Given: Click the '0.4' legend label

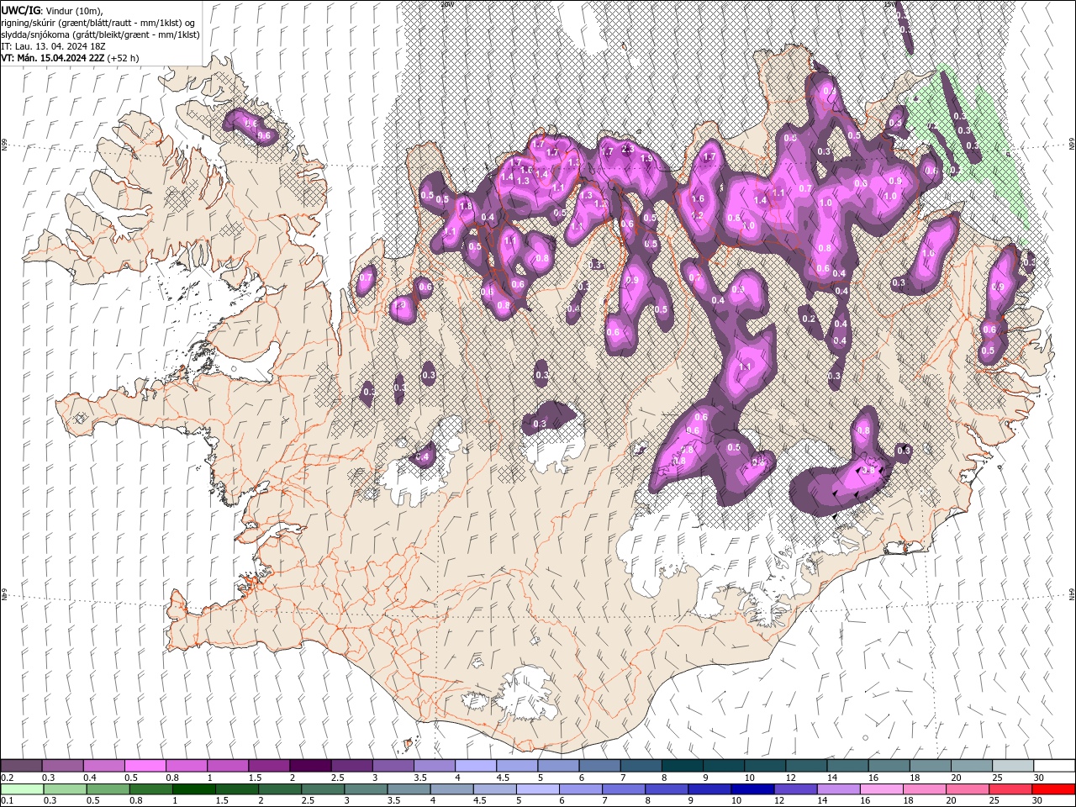Looking at the screenshot, I should pos(89,778).
